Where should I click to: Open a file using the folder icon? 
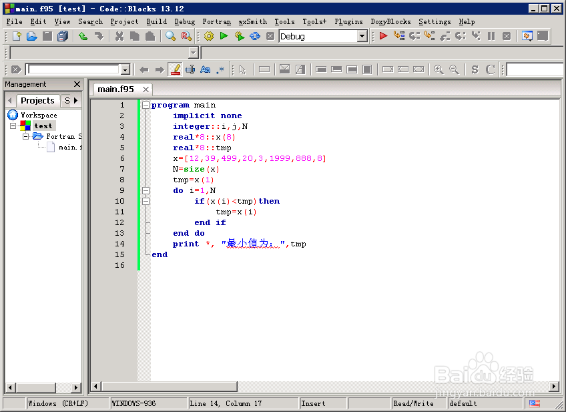32,36
